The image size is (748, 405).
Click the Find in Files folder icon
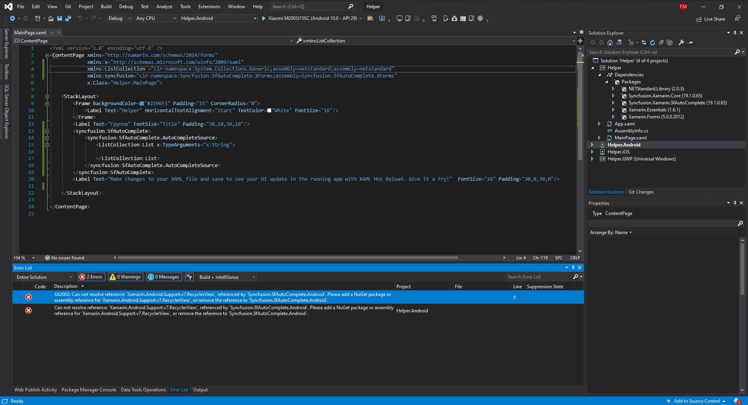coord(370,18)
